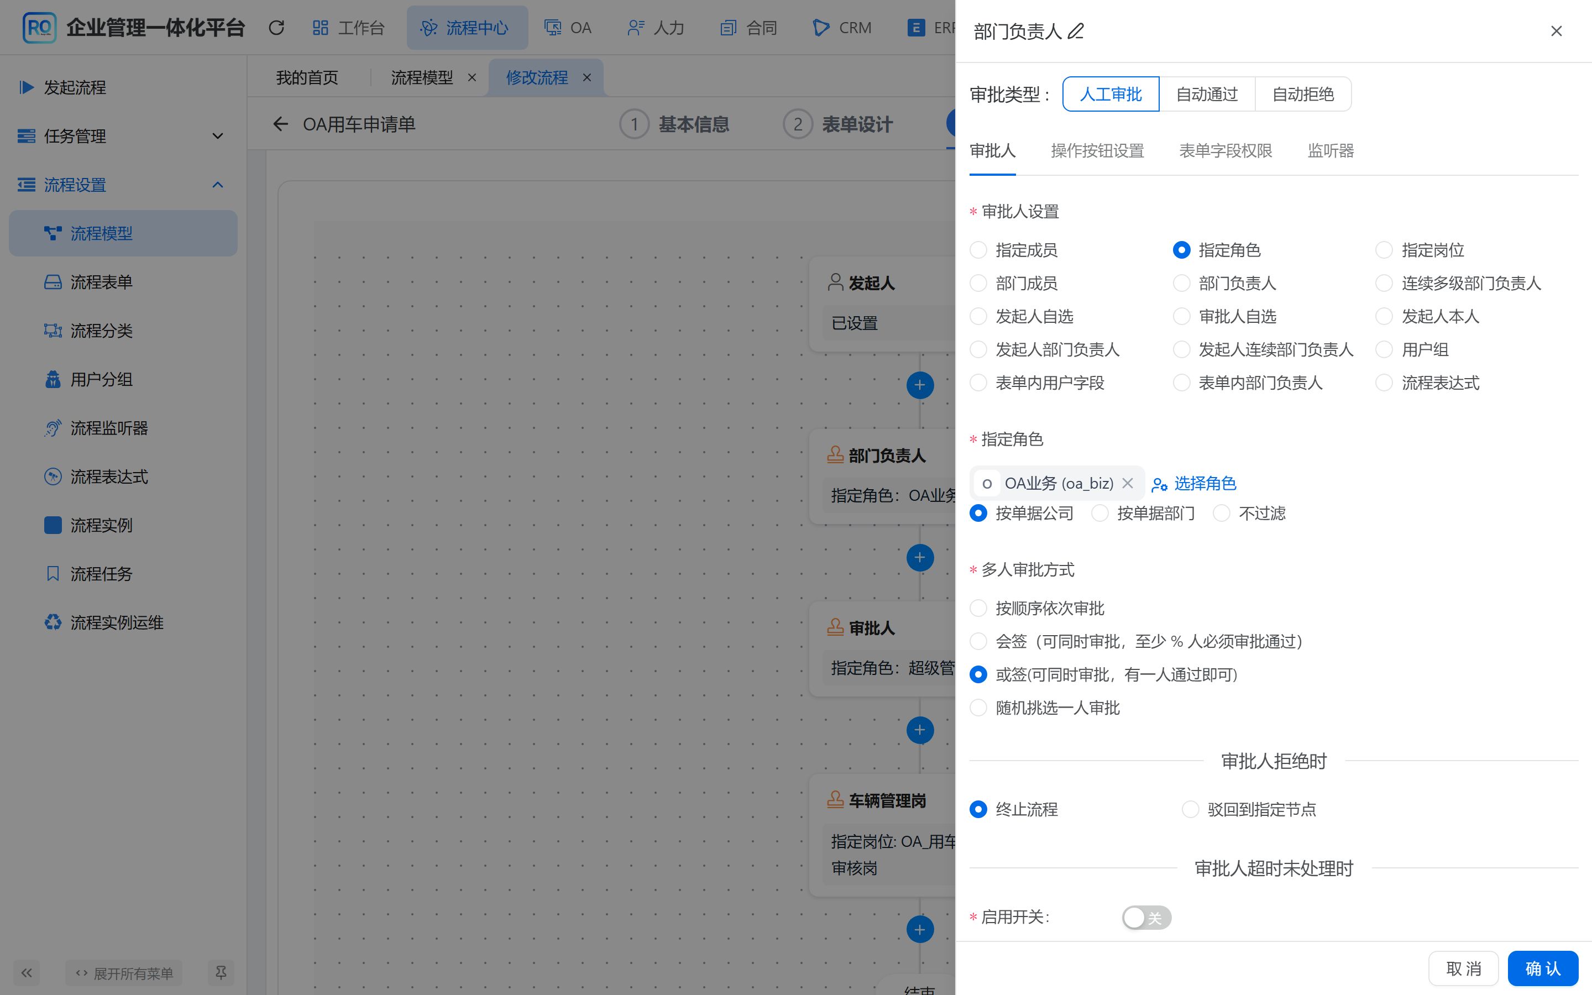Click the pin icon at the sidebar bottom

221,973
